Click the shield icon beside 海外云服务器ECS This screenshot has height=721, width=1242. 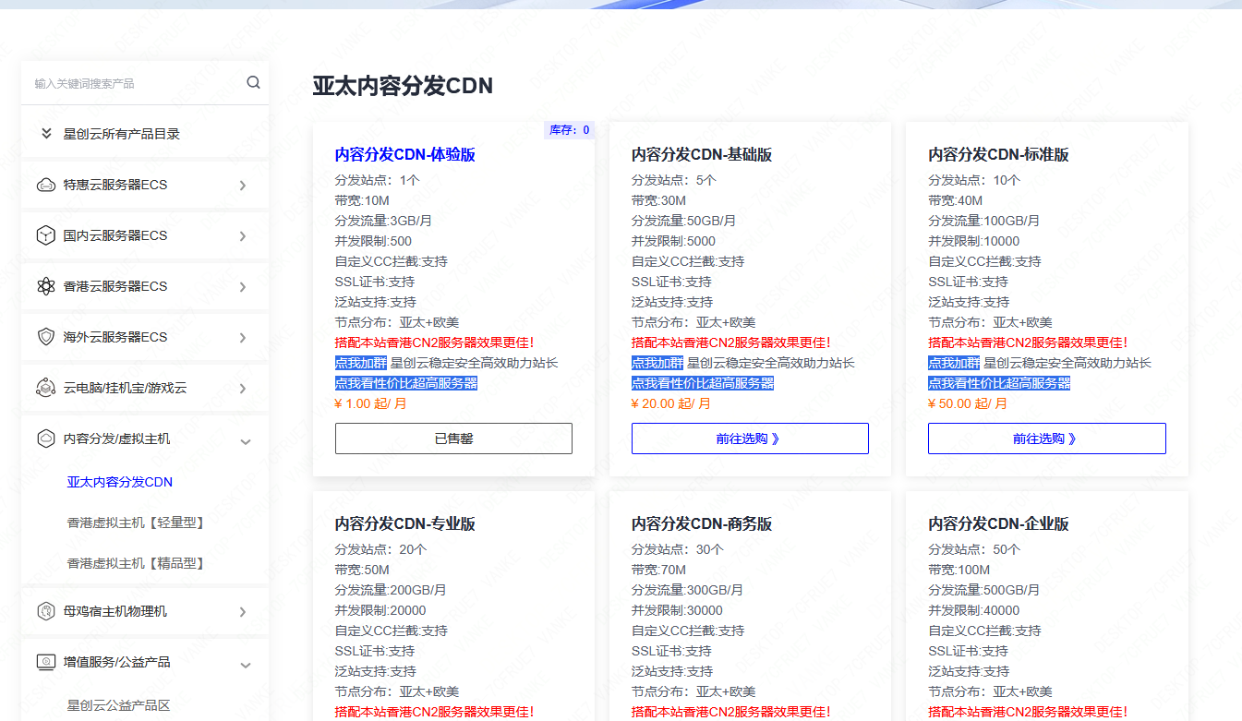[x=46, y=338]
